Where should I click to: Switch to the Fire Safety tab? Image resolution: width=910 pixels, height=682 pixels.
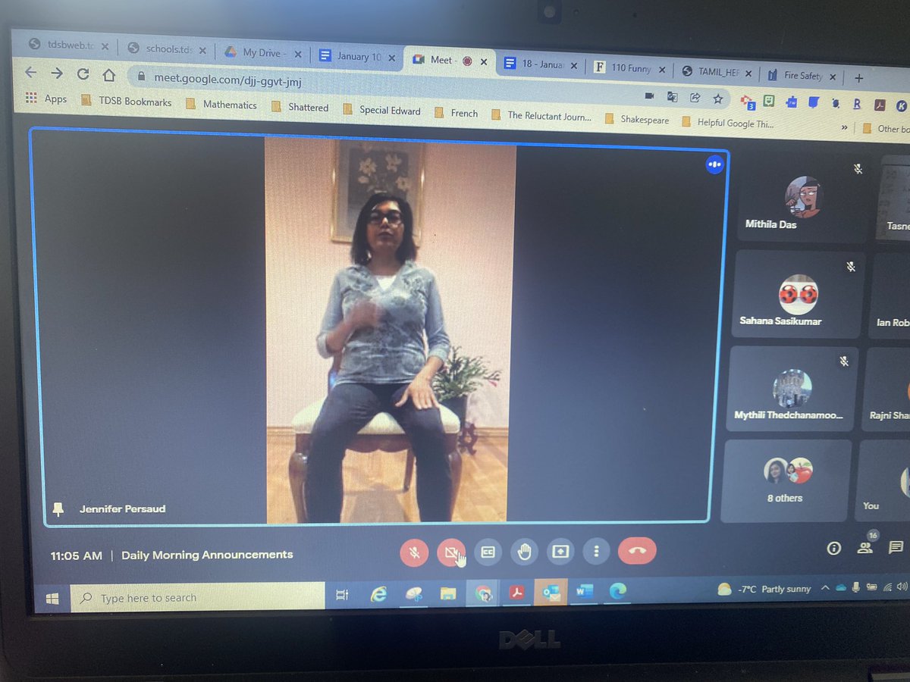802,75
